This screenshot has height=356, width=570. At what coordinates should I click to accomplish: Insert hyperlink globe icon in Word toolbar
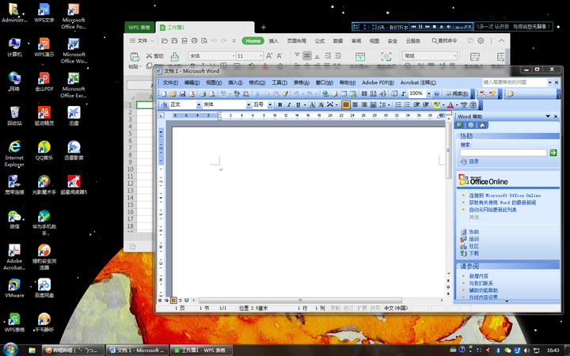pos(325,93)
